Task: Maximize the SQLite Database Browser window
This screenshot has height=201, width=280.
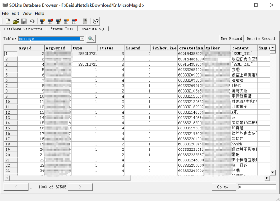Action: 256,5
